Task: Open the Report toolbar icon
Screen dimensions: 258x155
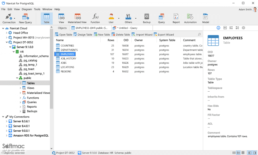Action: [x=176, y=18]
